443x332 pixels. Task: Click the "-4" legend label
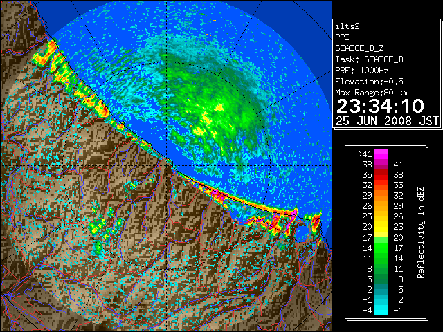[x=367, y=311]
